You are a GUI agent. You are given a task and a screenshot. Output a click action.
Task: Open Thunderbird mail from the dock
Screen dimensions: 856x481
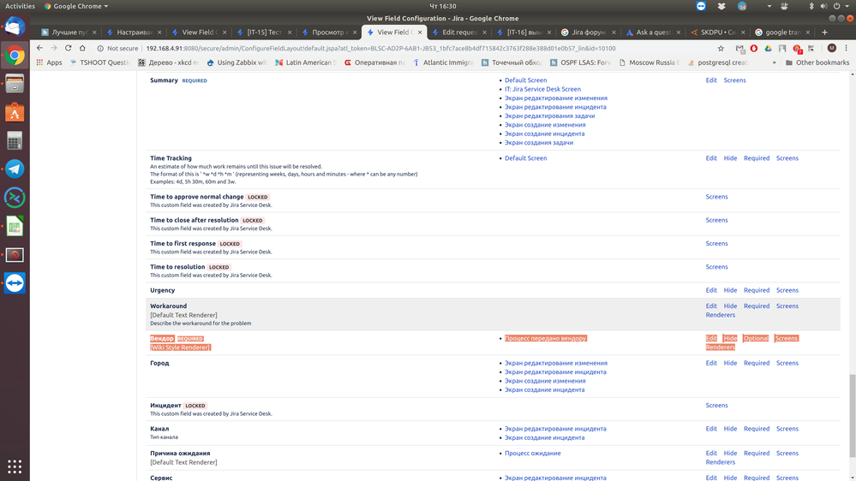pos(15,27)
